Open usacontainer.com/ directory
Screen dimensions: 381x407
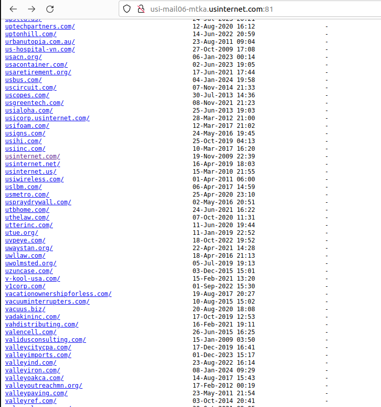[36, 65]
